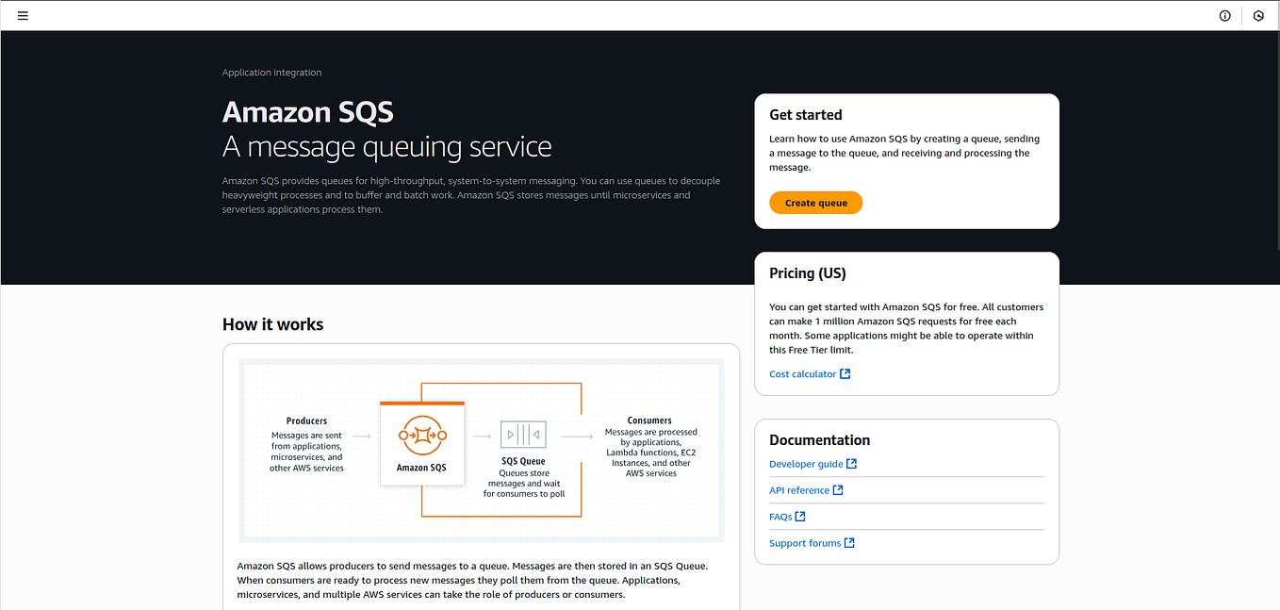Click the external link icon beside Developer guide
Screen dimensions: 1280x610
coord(852,463)
